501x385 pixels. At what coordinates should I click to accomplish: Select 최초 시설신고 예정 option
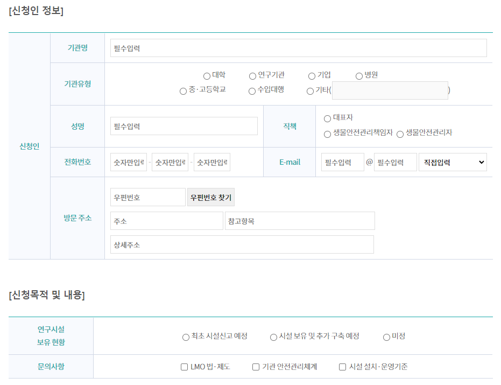point(186,338)
